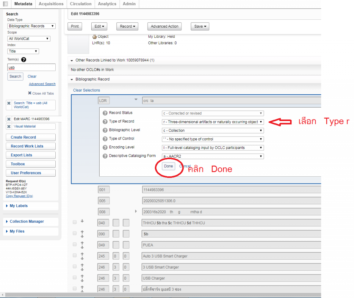Close the 'Search: Title = usb' tab
Image resolution: width=354 pixels, height=298 pixels.
coord(9,103)
